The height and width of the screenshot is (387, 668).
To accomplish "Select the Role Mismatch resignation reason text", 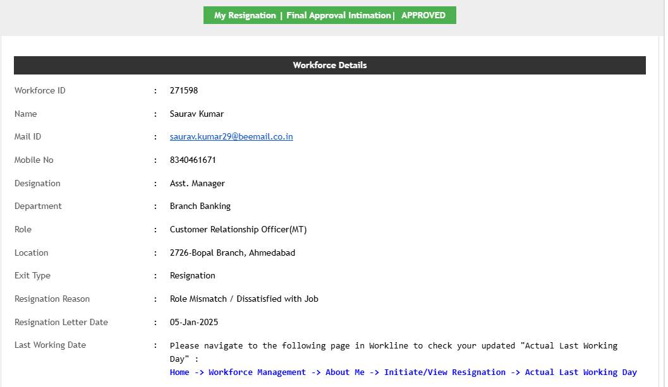I will pyautogui.click(x=244, y=299).
